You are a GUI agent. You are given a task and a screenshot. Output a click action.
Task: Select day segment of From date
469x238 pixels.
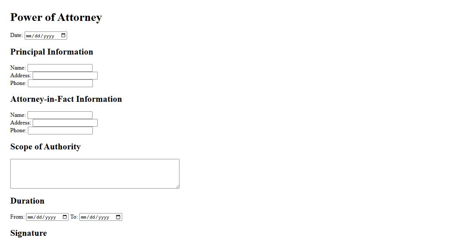tap(39, 217)
